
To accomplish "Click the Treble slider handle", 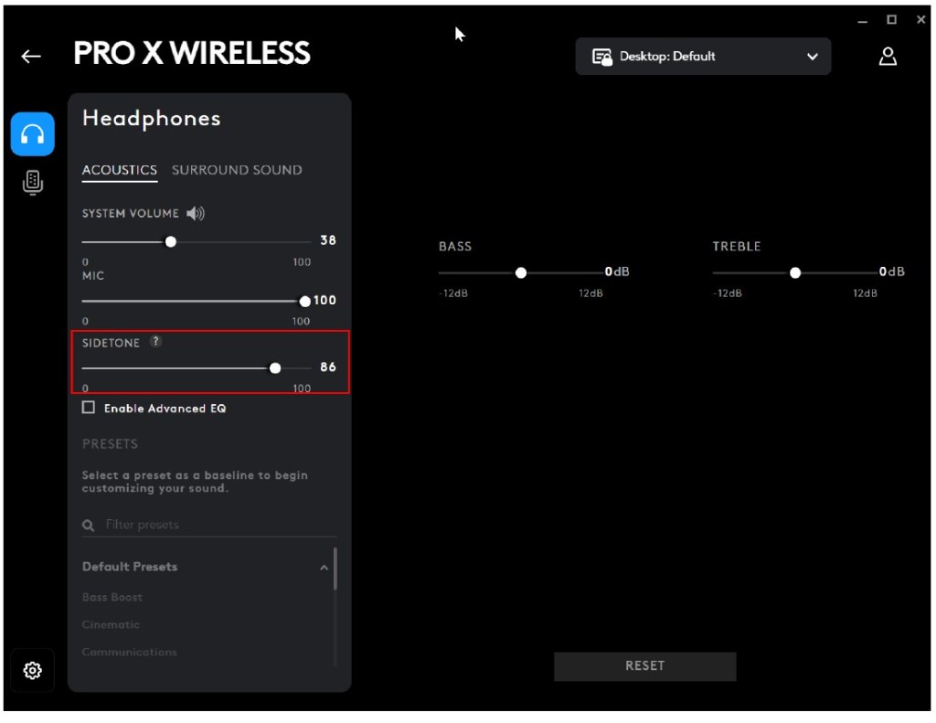I will click(x=795, y=272).
